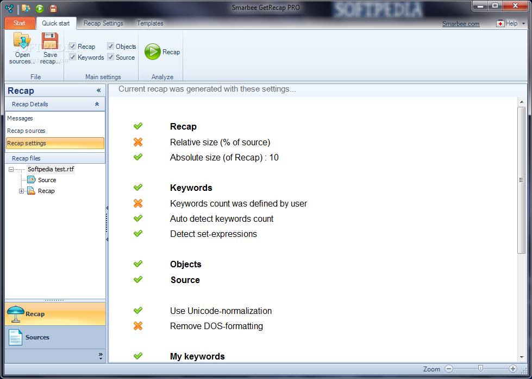Viewport: 532px width, 379px height.
Task: Click upper splitter collapse arrow
Action: [107, 208]
